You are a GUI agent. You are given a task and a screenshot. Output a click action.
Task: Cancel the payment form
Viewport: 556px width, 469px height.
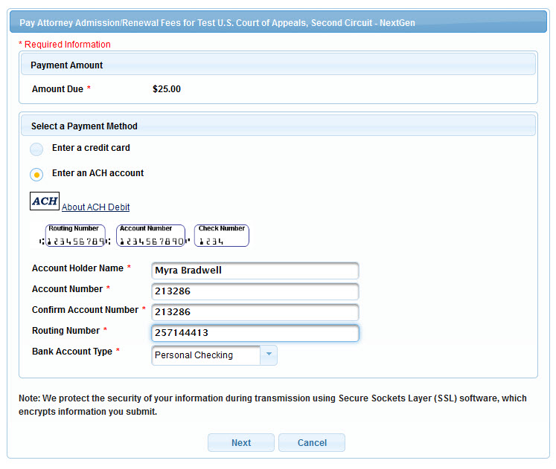[x=312, y=443]
